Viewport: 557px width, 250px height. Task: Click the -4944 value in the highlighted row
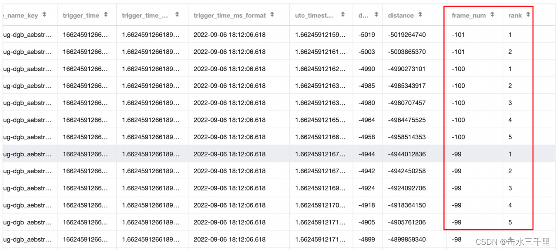pyautogui.click(x=366, y=154)
